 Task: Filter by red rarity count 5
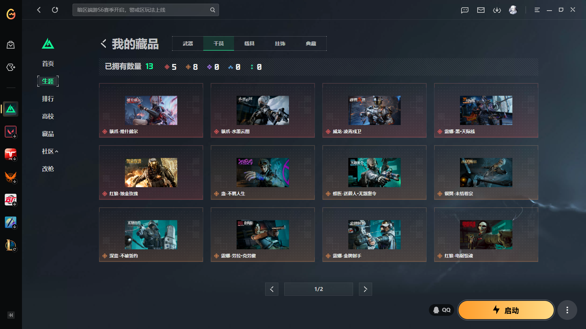tap(171, 67)
